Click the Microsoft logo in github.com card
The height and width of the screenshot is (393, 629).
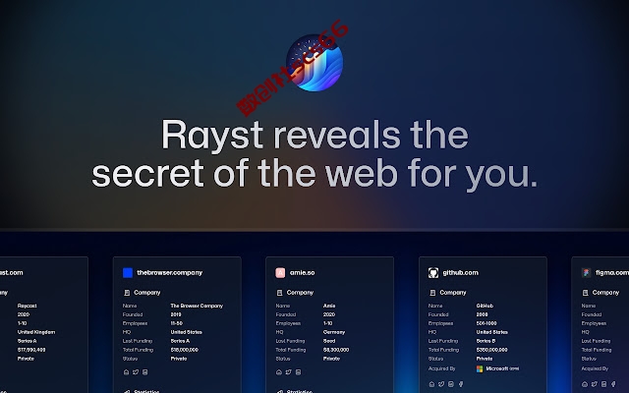pyautogui.click(x=480, y=369)
